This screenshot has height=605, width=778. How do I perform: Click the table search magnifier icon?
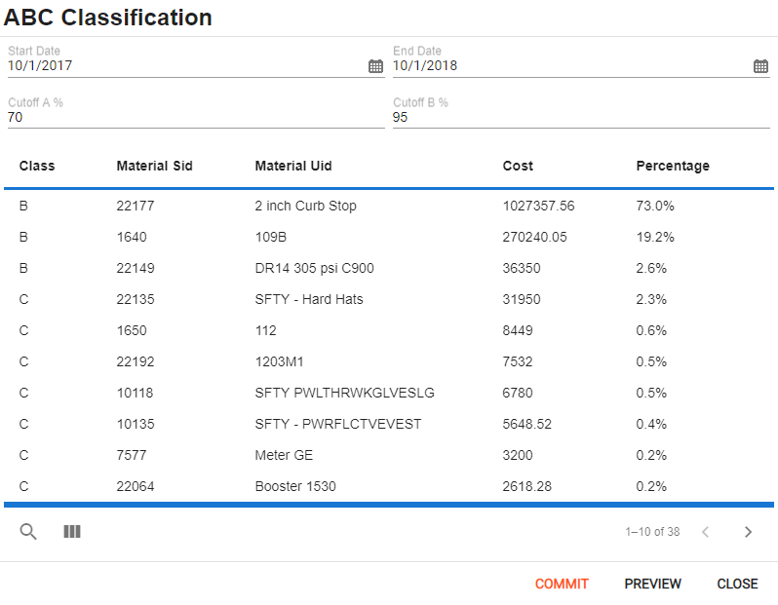coord(28,532)
